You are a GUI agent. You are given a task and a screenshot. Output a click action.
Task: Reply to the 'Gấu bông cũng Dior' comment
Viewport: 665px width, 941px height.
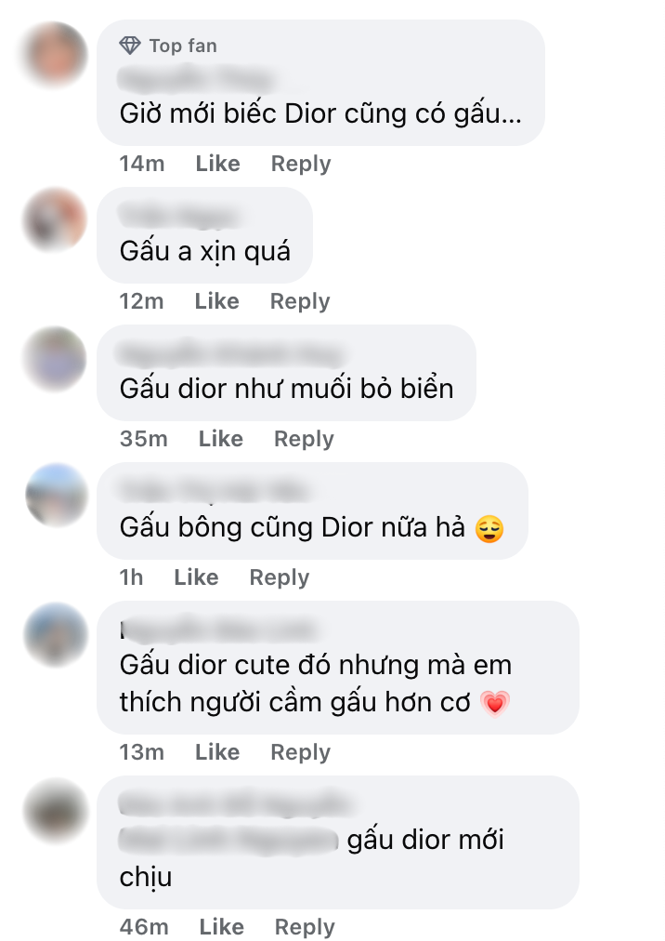[279, 577]
